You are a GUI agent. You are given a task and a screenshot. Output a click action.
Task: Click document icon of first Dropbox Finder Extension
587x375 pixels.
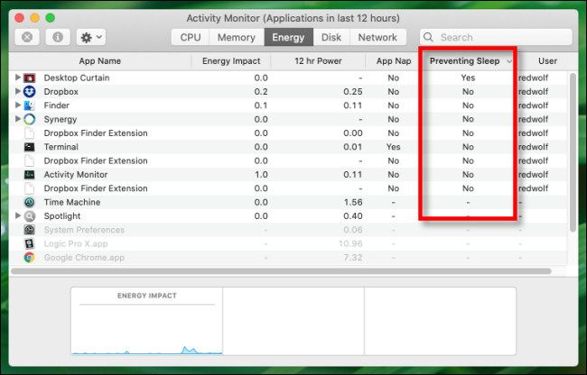tap(29, 133)
